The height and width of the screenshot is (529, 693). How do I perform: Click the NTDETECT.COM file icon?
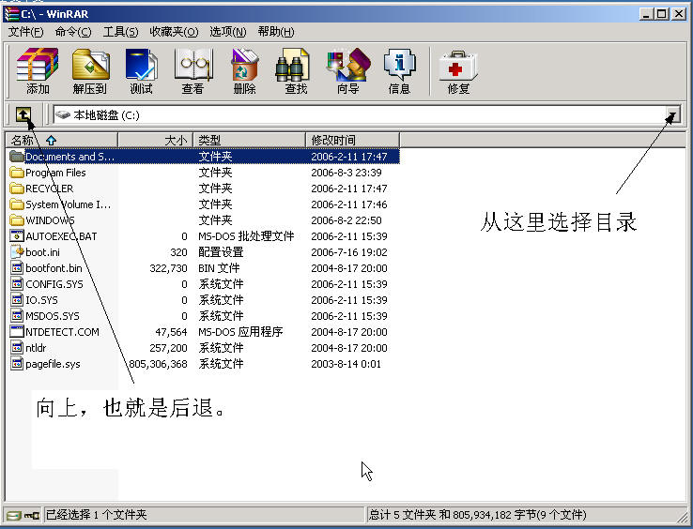17,332
